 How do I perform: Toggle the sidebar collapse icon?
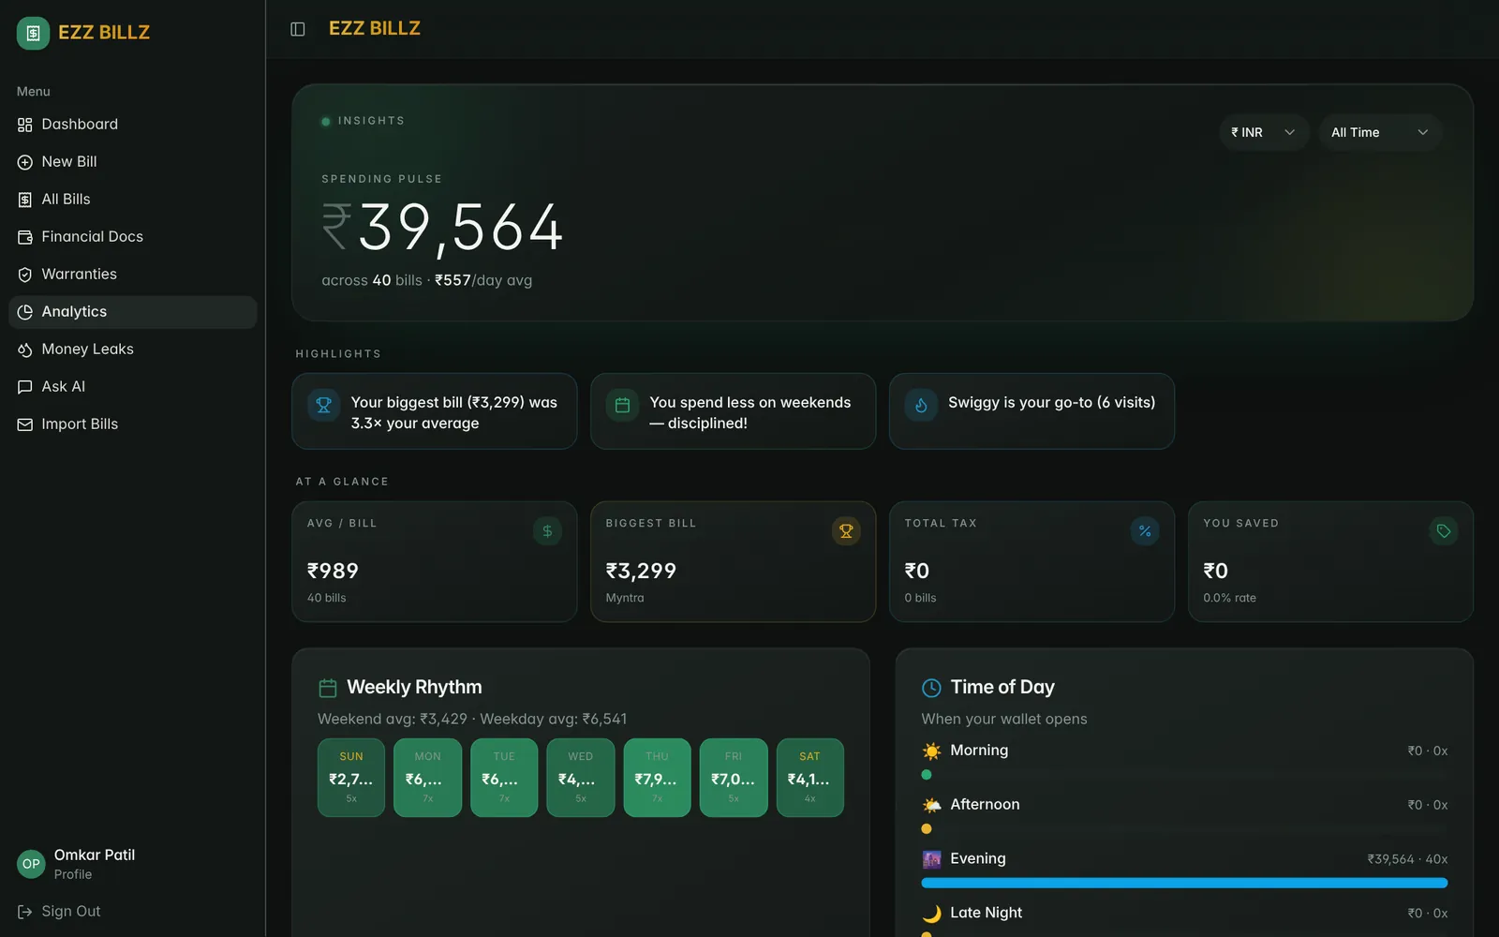298,29
